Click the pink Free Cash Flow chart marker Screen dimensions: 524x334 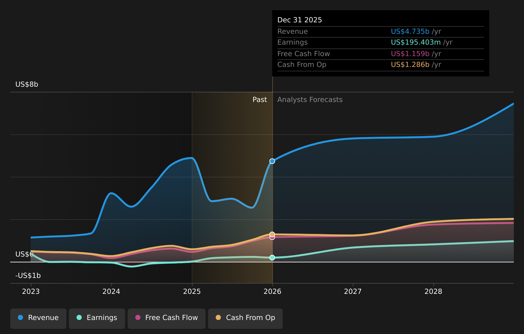(x=272, y=238)
